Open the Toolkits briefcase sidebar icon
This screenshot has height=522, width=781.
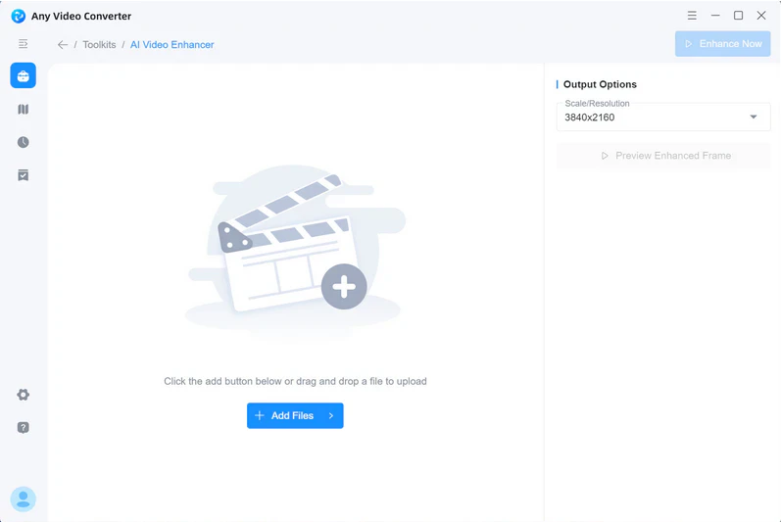click(x=24, y=76)
